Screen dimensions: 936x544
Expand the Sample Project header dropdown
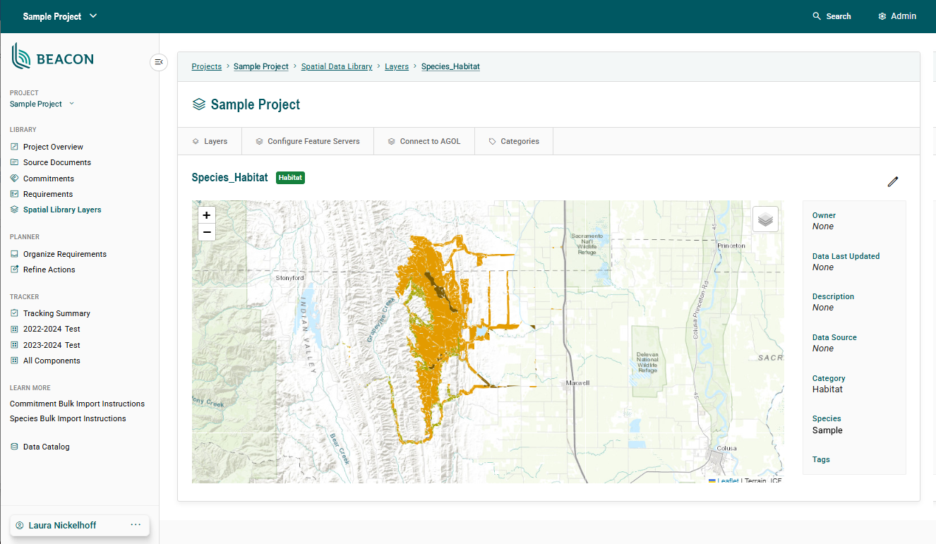click(x=93, y=16)
